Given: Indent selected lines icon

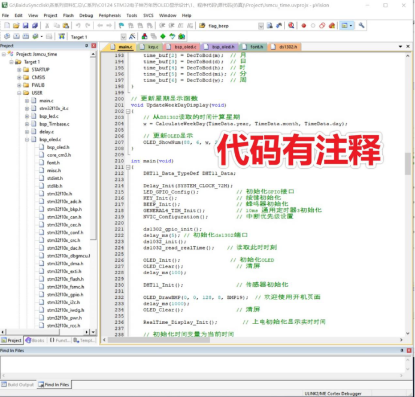Looking at the screenshot, I should tap(162, 25).
